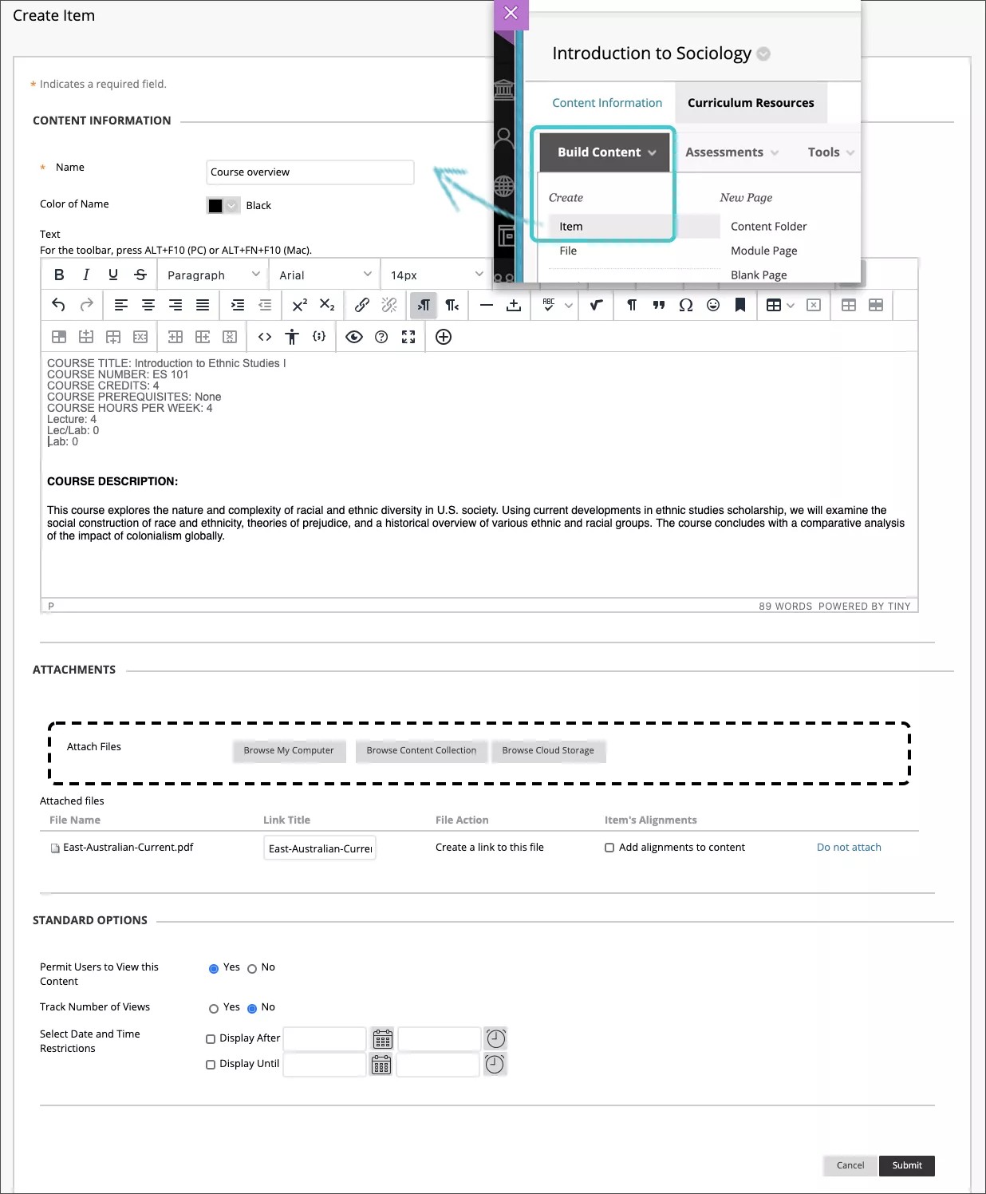Click the Do not attach link
986x1194 pixels.
[x=848, y=847]
